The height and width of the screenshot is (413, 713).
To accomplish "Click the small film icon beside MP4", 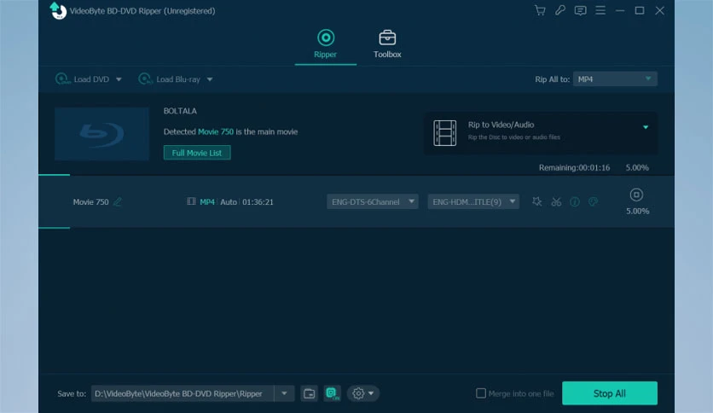I will pos(191,201).
